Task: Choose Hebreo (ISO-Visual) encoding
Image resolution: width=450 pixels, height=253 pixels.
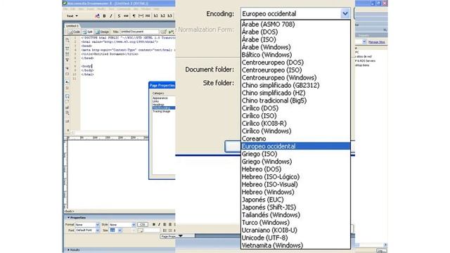Action: click(x=295, y=184)
